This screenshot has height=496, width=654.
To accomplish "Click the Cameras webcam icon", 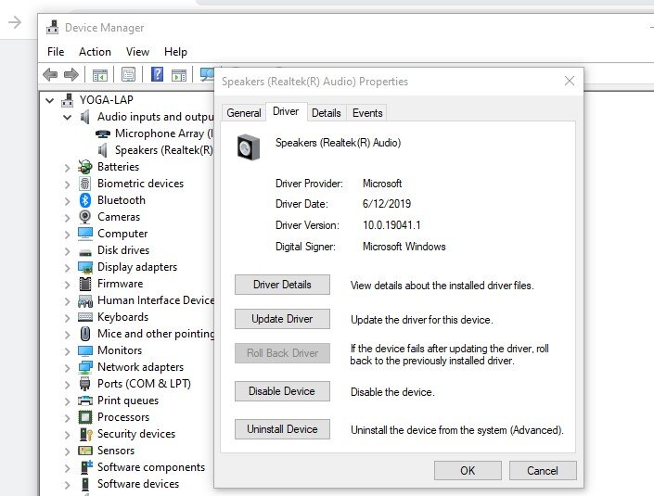I will (x=84, y=217).
